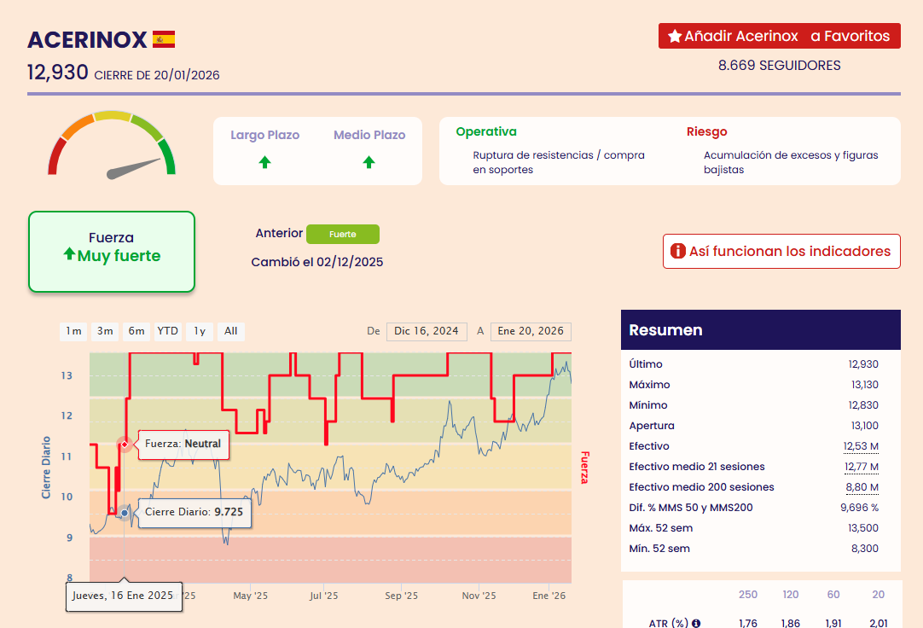The image size is (923, 628).
Task: Click the green arrow under Medio Plazo
Action: tap(369, 162)
